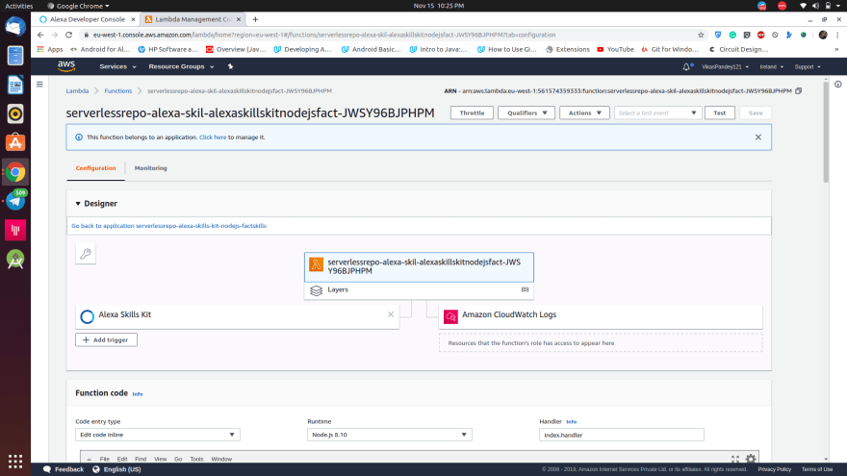Open the Runtime Node.js 8.10 dropdown
The width and height of the screenshot is (847, 476).
[390, 435]
